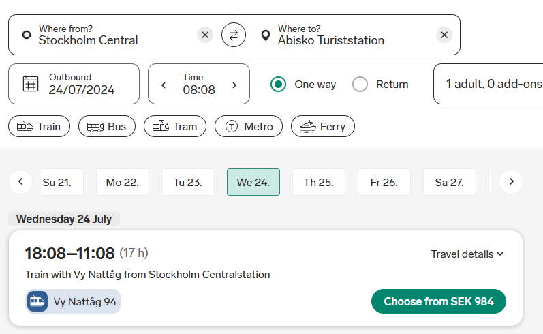
Task: Step to a later departure time
Action: pos(234,85)
